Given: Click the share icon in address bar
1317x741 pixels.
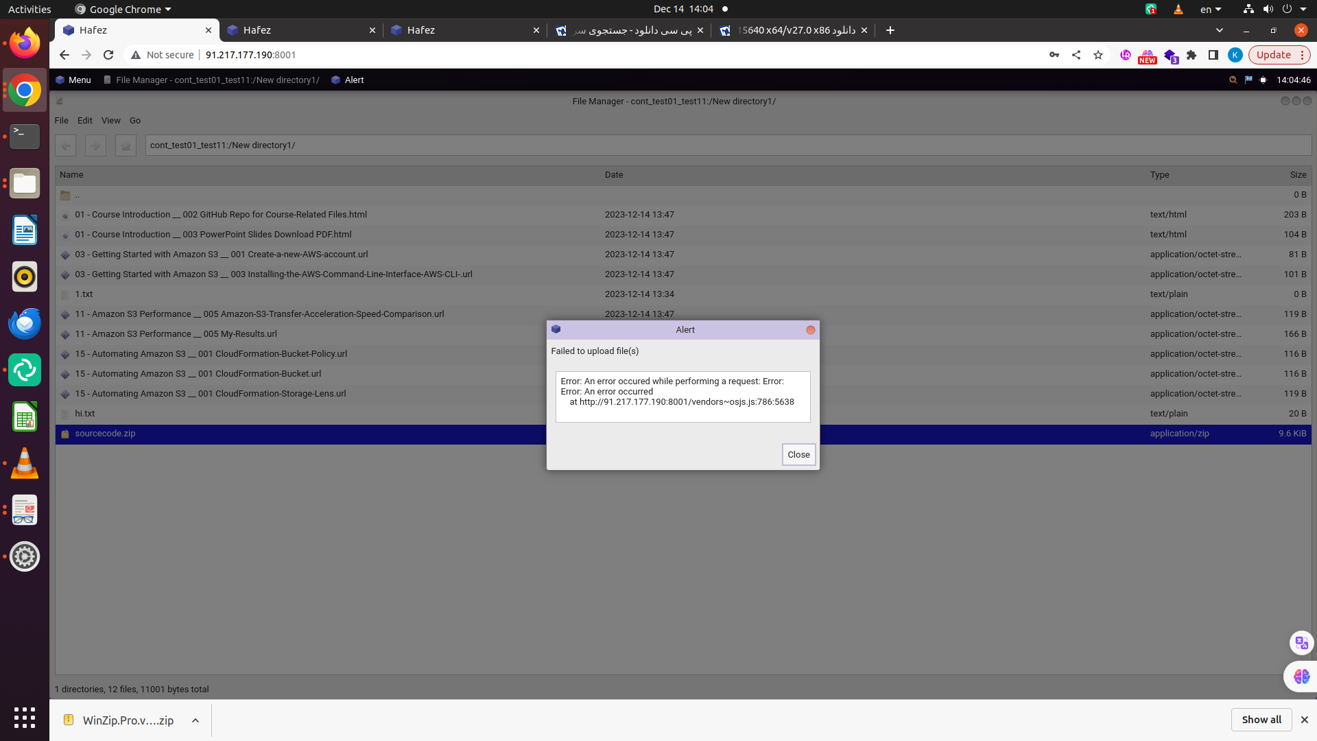Looking at the screenshot, I should pyautogui.click(x=1076, y=55).
